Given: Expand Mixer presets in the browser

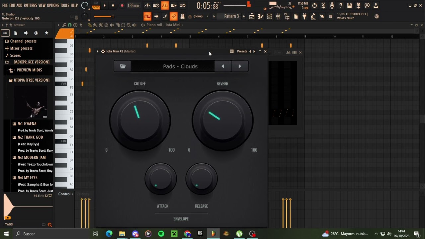Looking at the screenshot, I should [x=21, y=48].
